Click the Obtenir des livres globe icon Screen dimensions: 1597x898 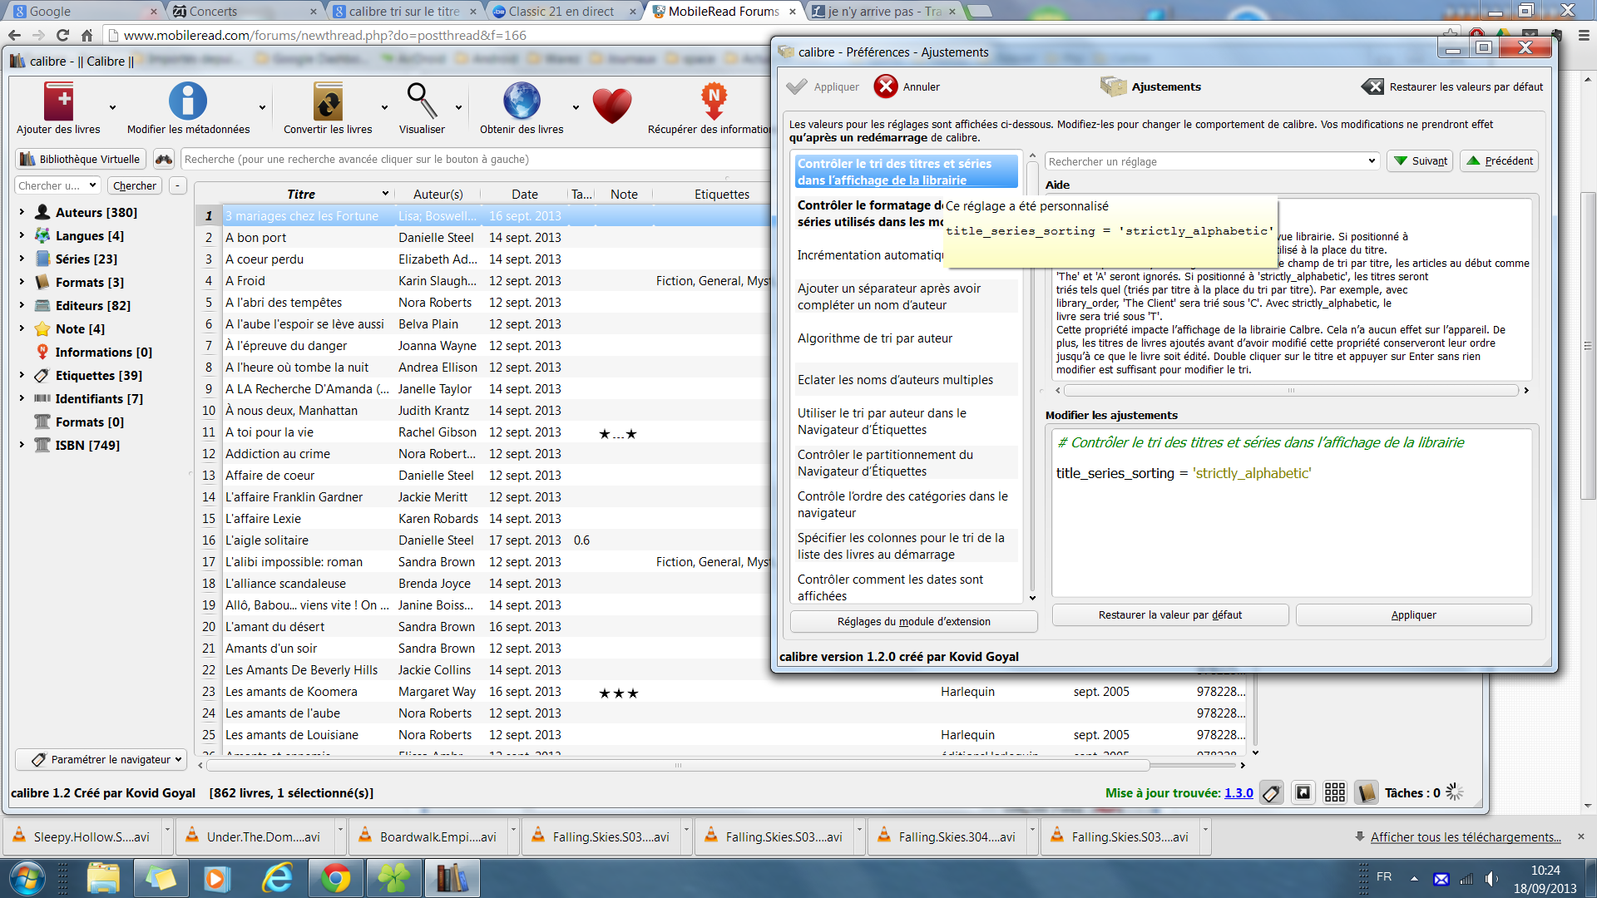pyautogui.click(x=522, y=101)
